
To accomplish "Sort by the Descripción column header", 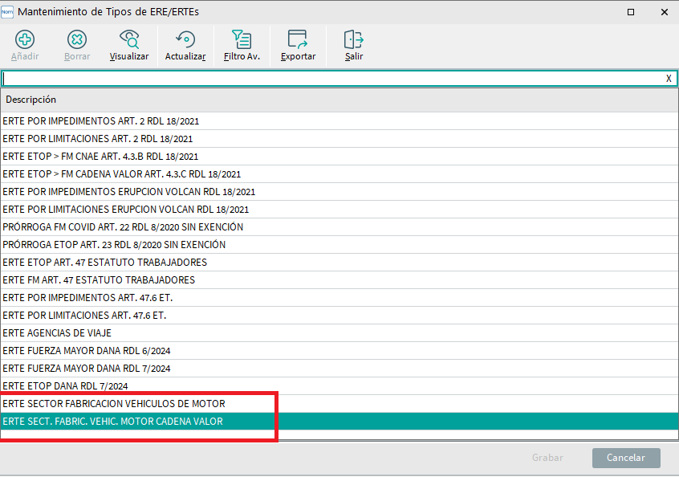I will pyautogui.click(x=31, y=100).
